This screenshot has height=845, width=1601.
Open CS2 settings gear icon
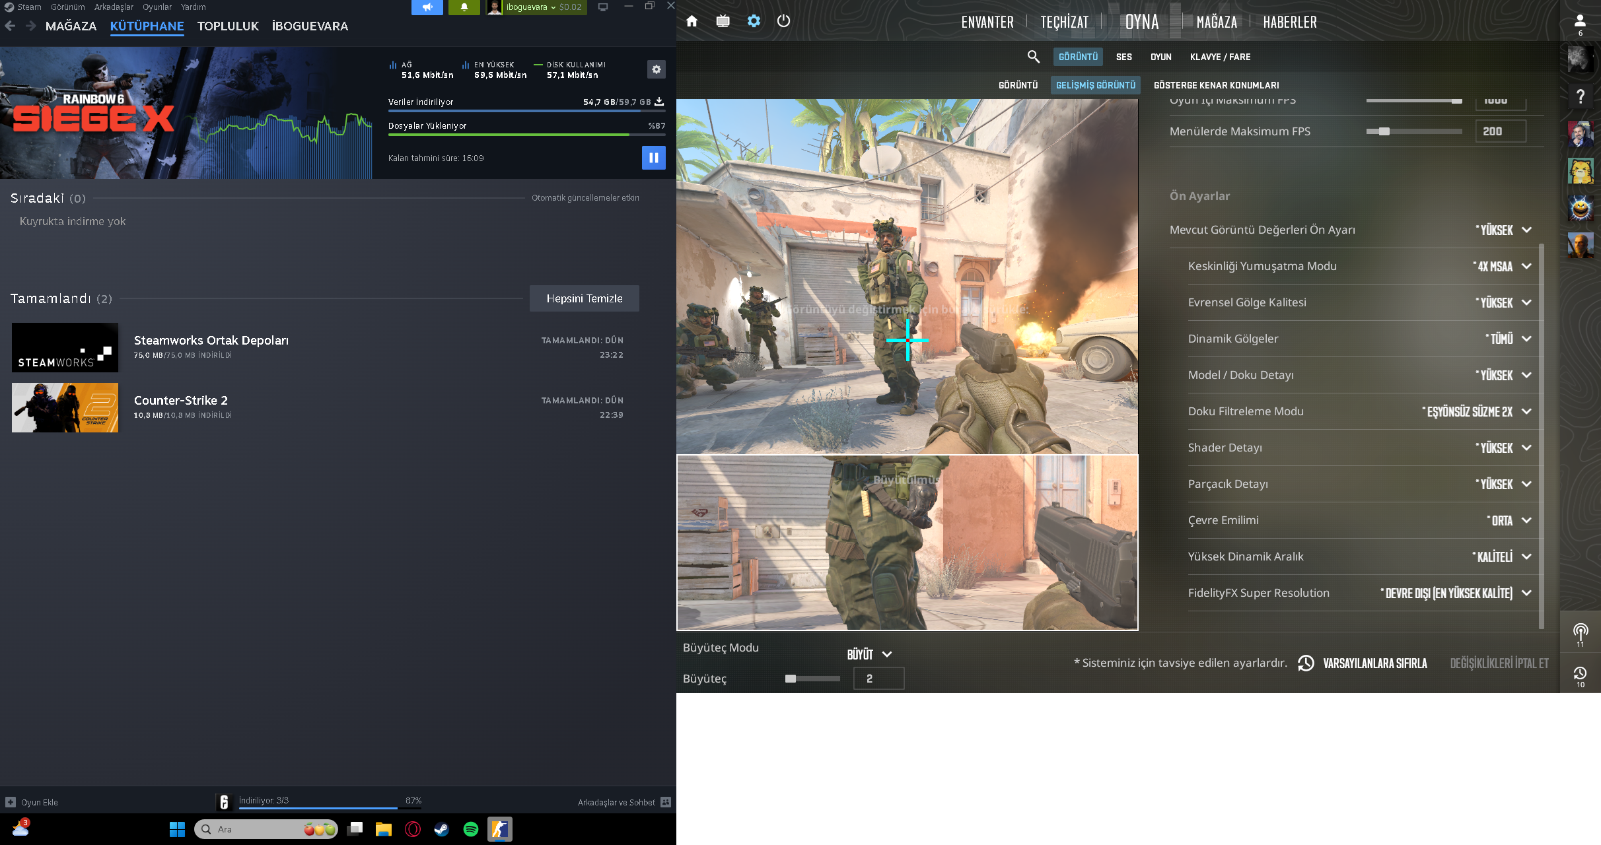pyautogui.click(x=754, y=21)
